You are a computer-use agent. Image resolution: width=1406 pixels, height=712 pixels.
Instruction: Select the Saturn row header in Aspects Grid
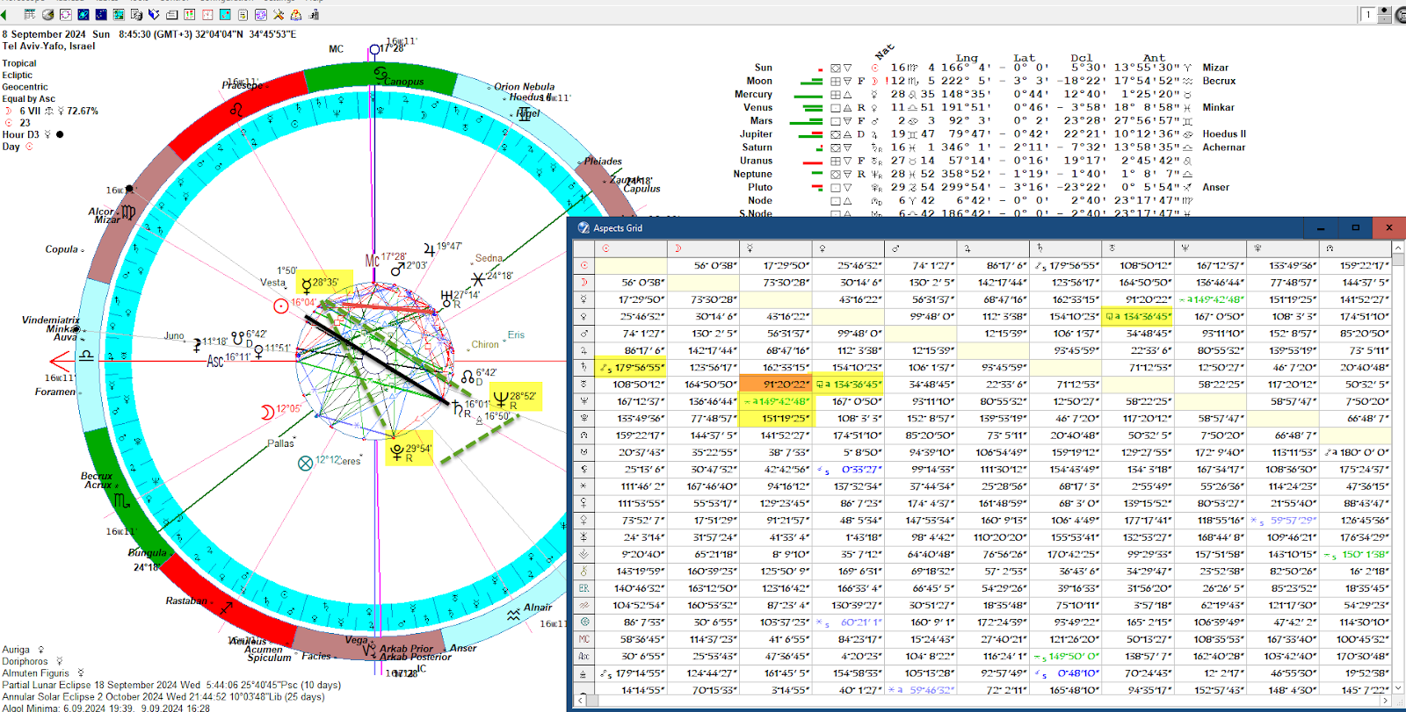584,367
